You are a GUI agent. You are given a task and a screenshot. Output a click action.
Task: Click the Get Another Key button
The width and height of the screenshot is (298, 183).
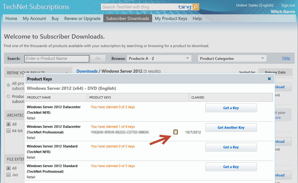[x=231, y=128]
